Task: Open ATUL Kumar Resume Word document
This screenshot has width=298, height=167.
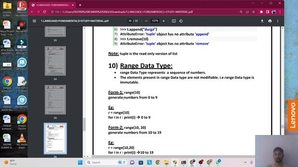Action: coord(7,46)
